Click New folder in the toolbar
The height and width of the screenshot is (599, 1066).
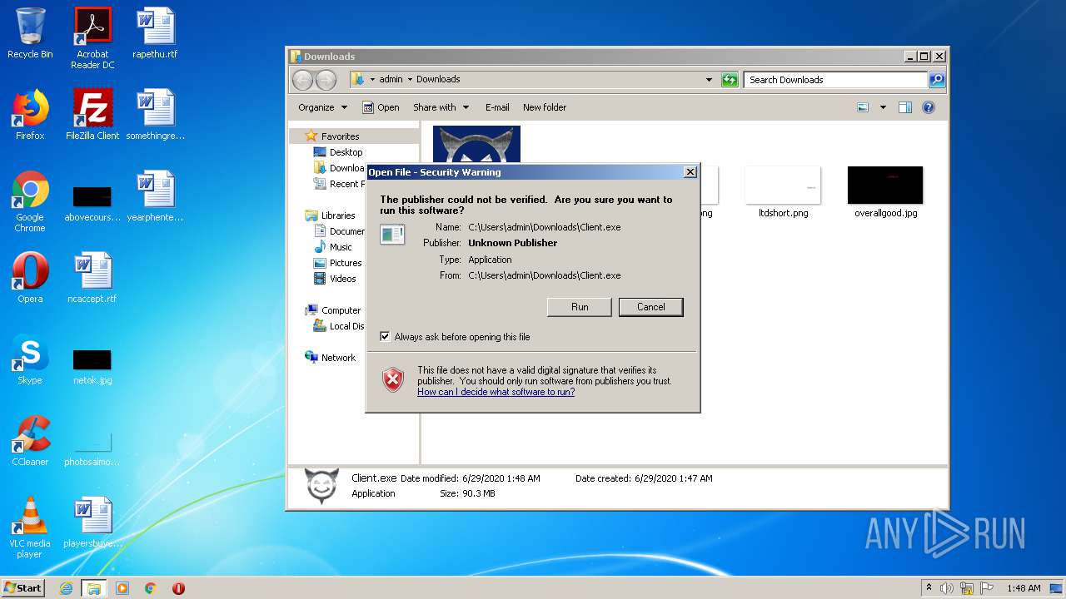point(545,107)
